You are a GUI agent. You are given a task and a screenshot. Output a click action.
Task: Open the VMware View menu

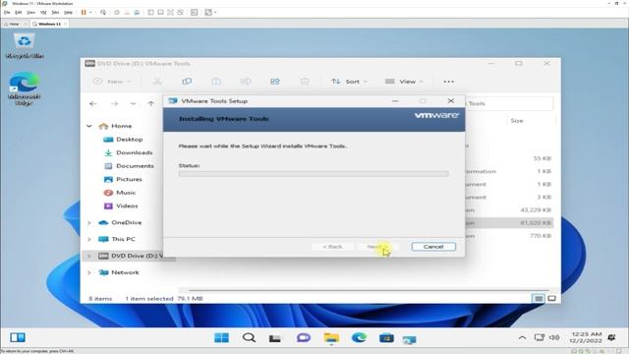coord(30,13)
